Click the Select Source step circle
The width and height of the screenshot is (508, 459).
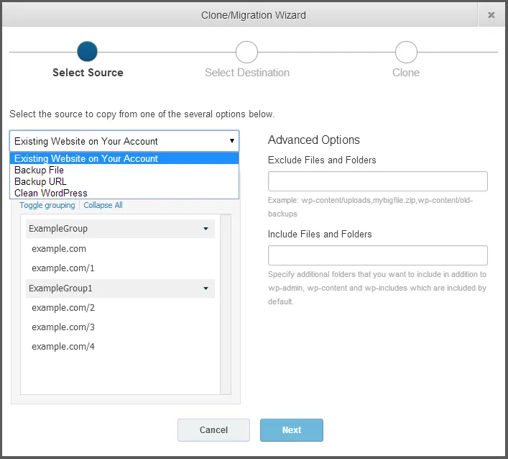pos(87,52)
